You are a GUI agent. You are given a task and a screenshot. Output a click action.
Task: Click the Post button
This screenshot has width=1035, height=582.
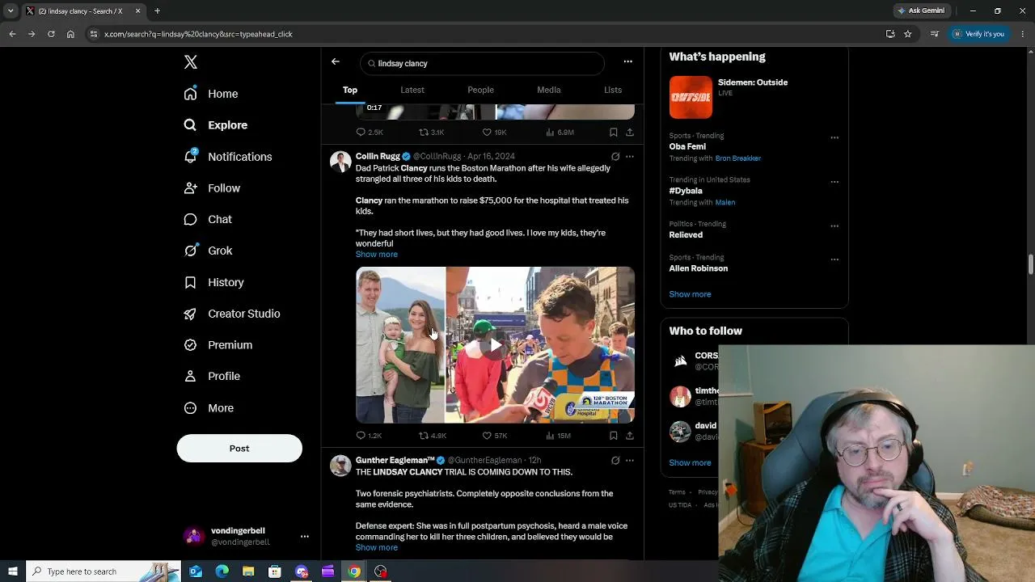point(239,449)
